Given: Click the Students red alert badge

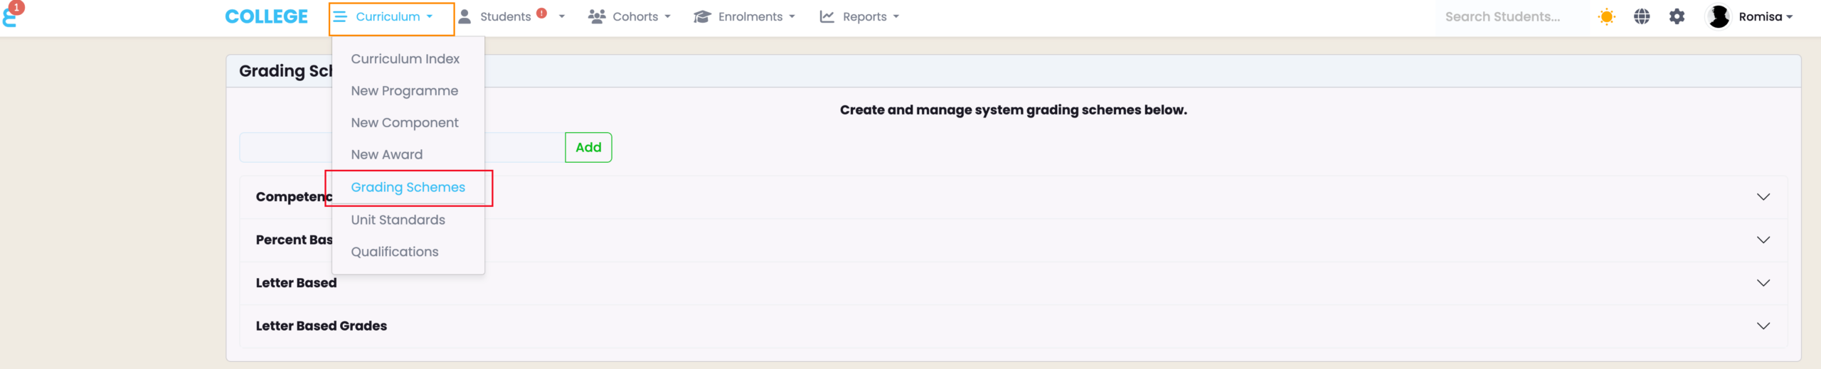Looking at the screenshot, I should tap(542, 14).
